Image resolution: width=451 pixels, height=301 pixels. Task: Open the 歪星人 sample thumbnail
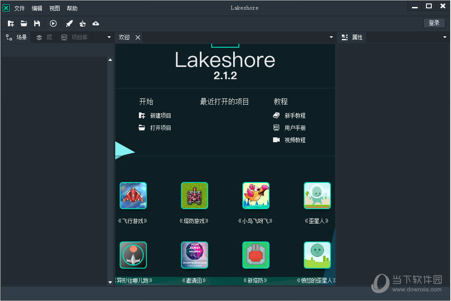[317, 196]
